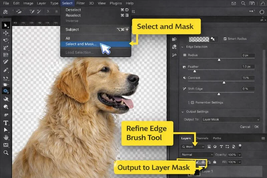Select the Lasso tool in the toolbox
The image size is (267, 178).
tap(6, 40)
